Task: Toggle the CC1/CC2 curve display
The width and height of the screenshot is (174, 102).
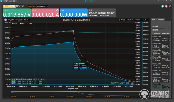Action: point(18,20)
